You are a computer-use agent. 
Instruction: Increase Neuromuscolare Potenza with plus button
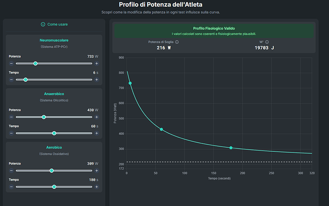97,63
